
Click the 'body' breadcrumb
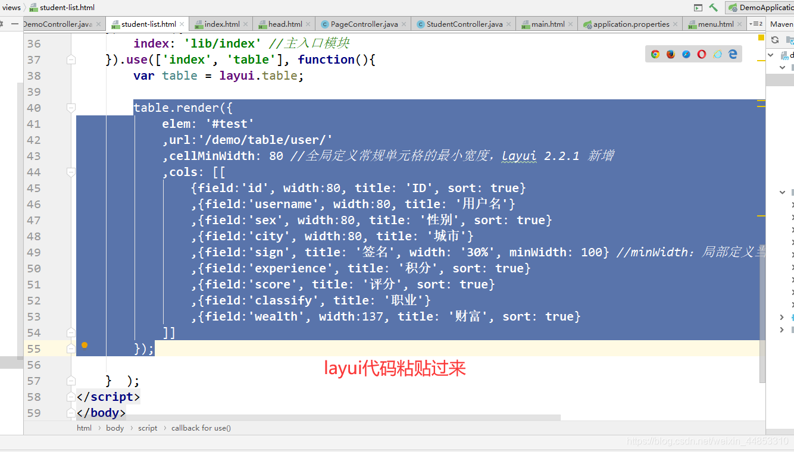115,428
